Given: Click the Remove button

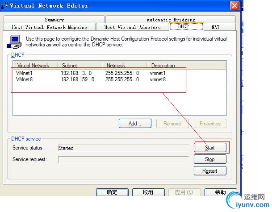Looking at the screenshot, I should (x=172, y=124).
